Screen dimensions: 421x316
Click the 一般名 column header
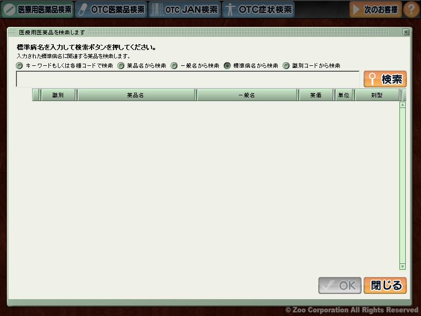247,95
